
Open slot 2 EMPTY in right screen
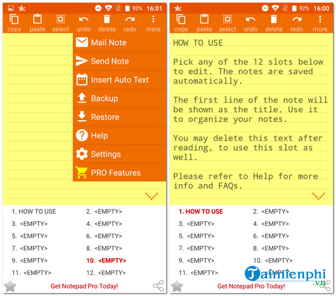pyautogui.click(x=271, y=211)
